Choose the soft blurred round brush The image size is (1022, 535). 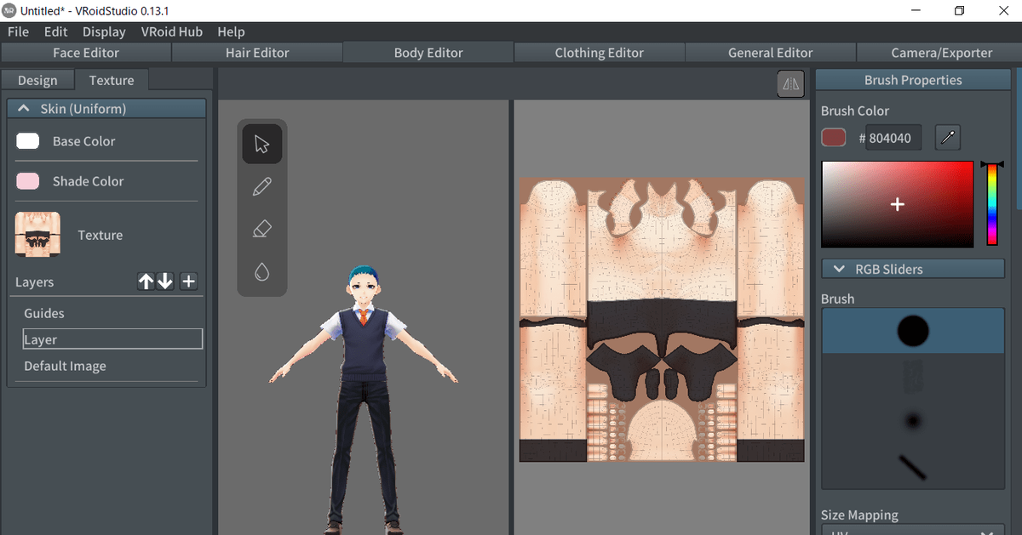[x=913, y=421]
